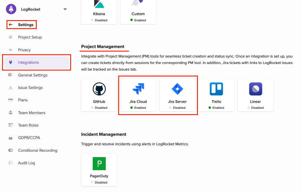Open the Kibana integration card label
301x193 pixels.
pos(99,14)
